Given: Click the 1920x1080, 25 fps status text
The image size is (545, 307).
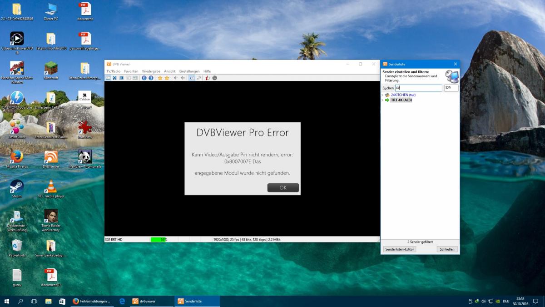Looking at the screenshot, I should click(247, 239).
